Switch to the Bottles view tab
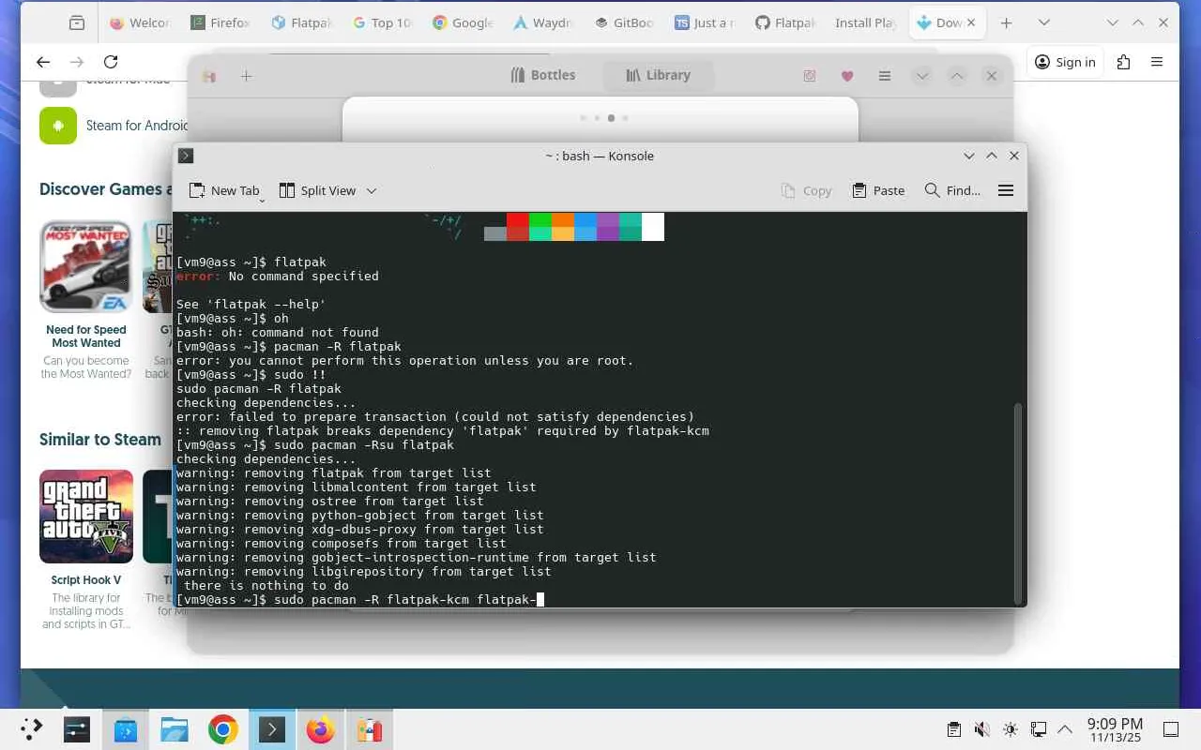Viewport: 1201px width, 750px height. (x=543, y=75)
